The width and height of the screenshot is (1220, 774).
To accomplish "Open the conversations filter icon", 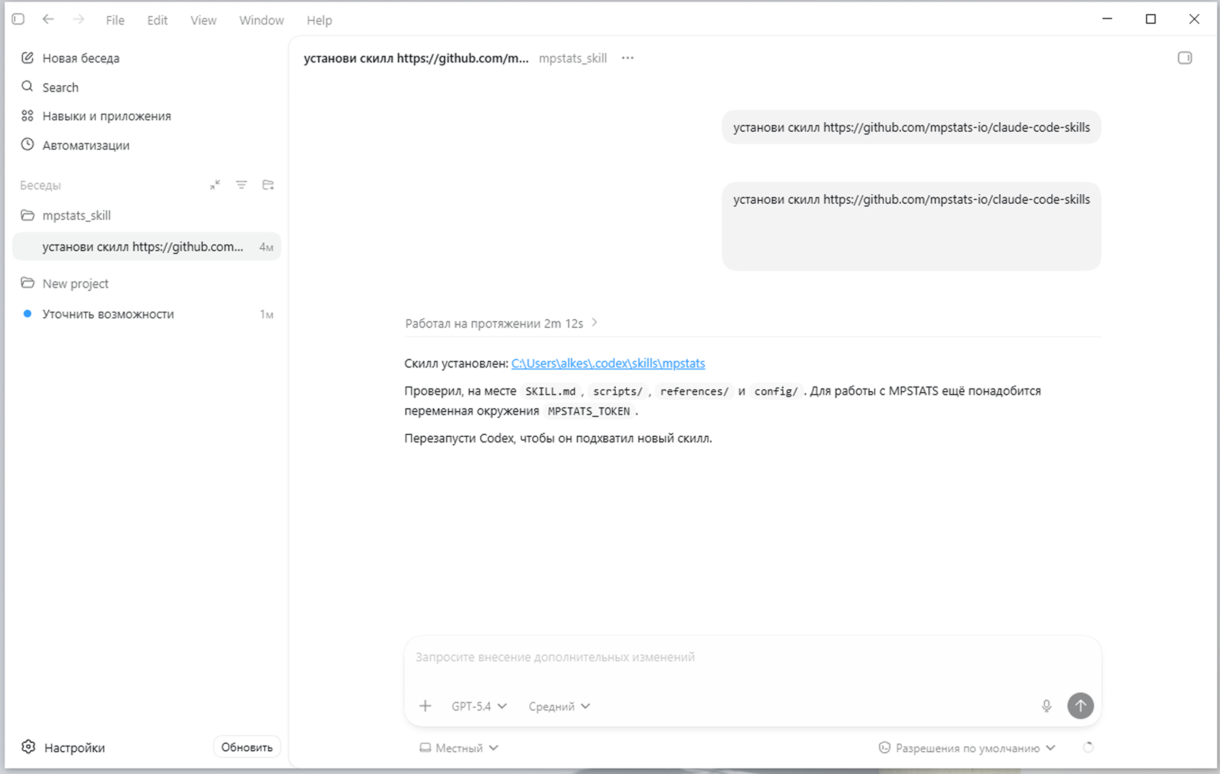I will [241, 185].
